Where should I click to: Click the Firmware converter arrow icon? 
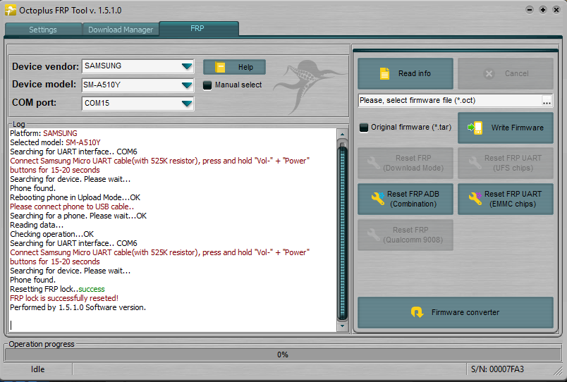(417, 312)
